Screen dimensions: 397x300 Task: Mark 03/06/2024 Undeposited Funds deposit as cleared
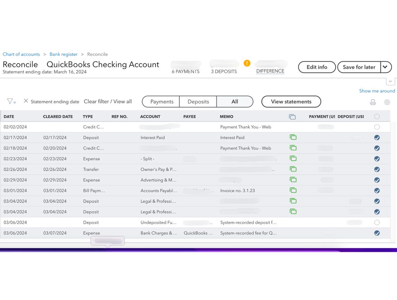(x=377, y=223)
